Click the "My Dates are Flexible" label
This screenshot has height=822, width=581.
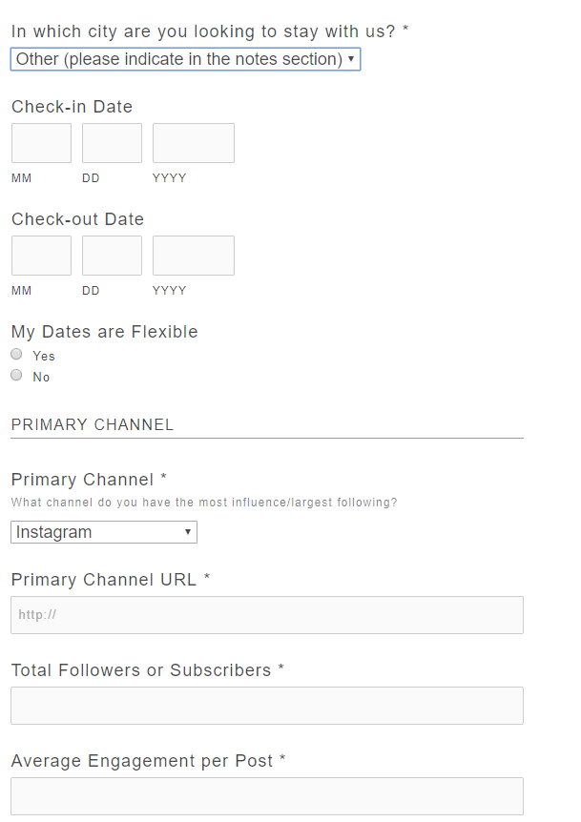point(104,332)
